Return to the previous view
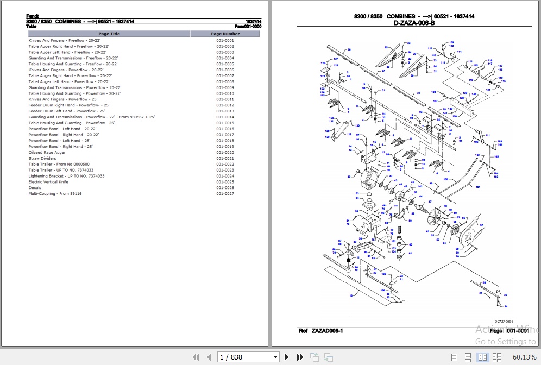541x365 pixels. click(x=314, y=357)
